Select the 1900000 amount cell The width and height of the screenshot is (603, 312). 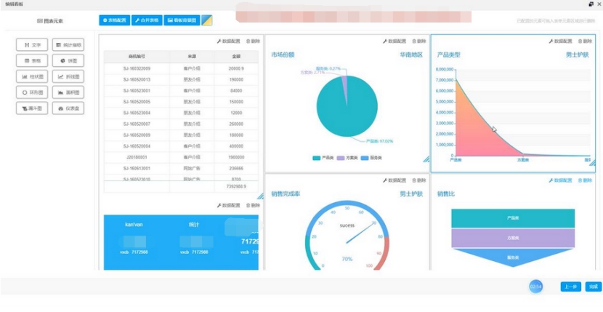pos(236,158)
